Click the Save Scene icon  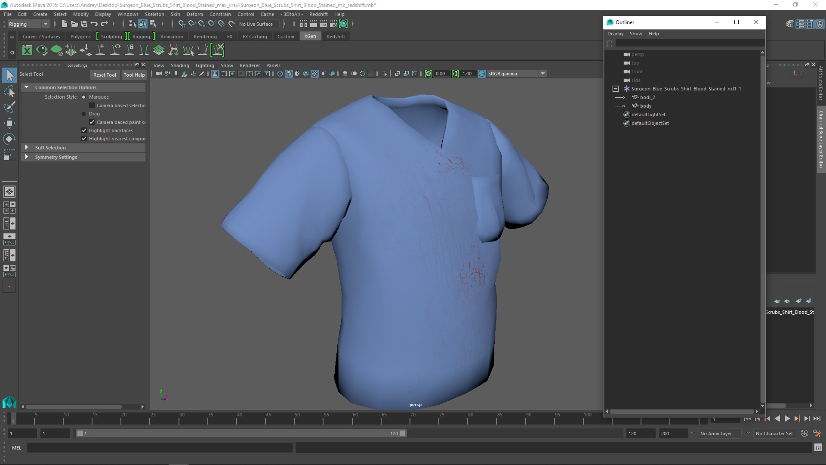pyautogui.click(x=84, y=24)
